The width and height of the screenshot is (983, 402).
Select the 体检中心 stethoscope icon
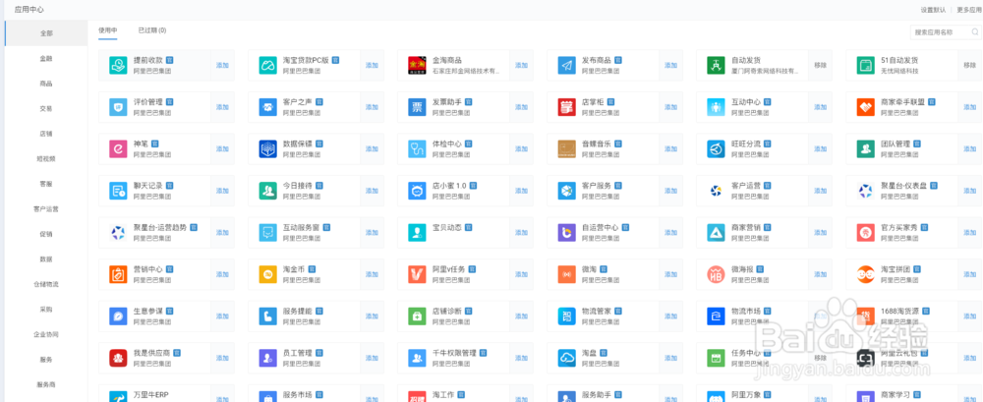coord(417,148)
